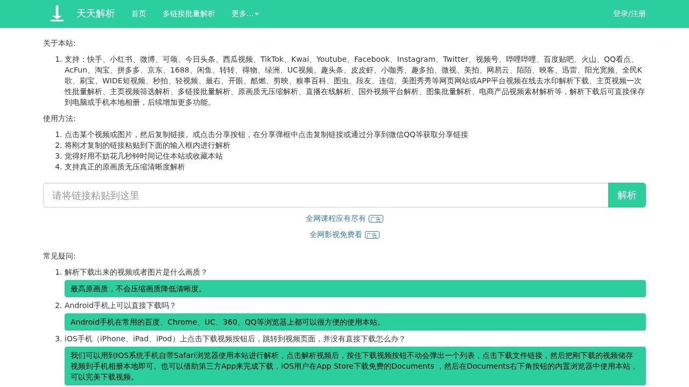
Task: Click the 广告 badge beside 全网影视免费看
Action: click(x=372, y=235)
